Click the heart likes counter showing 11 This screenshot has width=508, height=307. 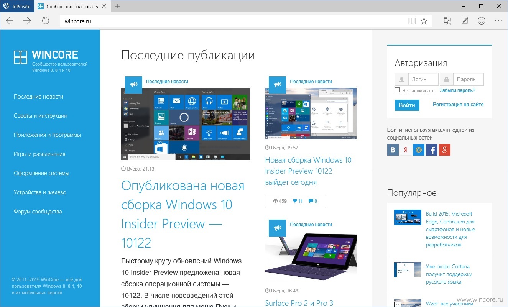298,201
